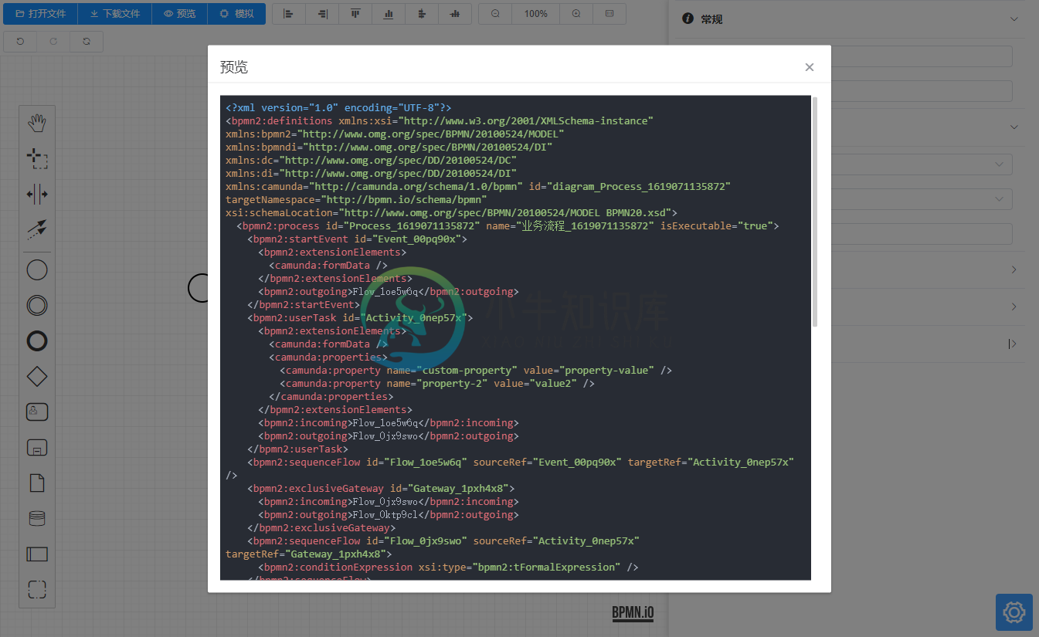Click the custom-property camunda property line
The width and height of the screenshot is (1039, 637).
point(476,371)
